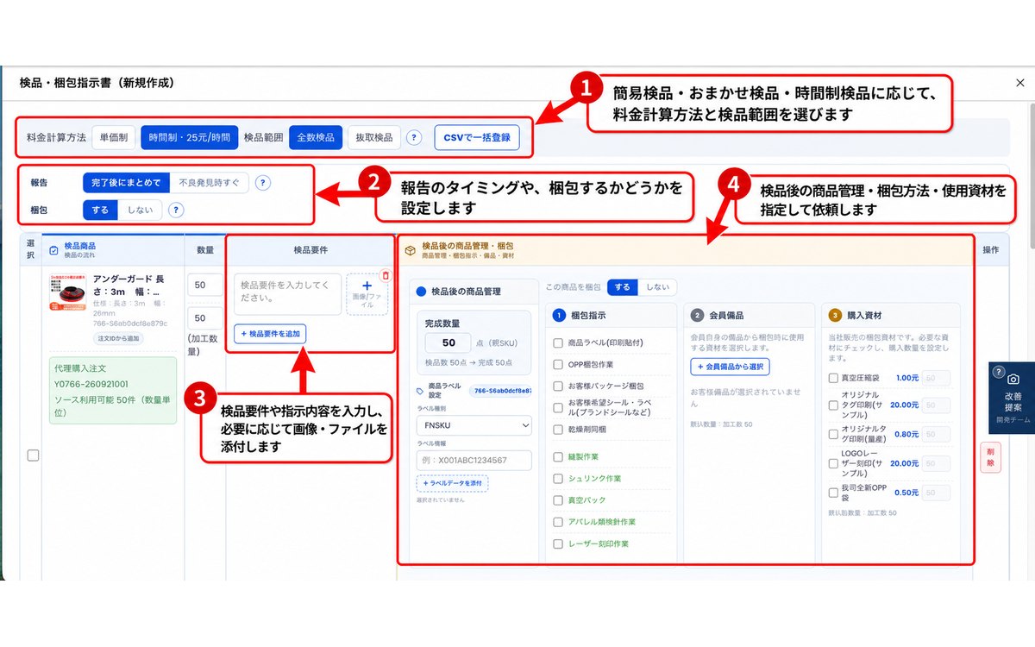Click the 代理購入注文 Y0766-260921001 notice
The width and height of the screenshot is (1035, 647).
click(x=113, y=391)
